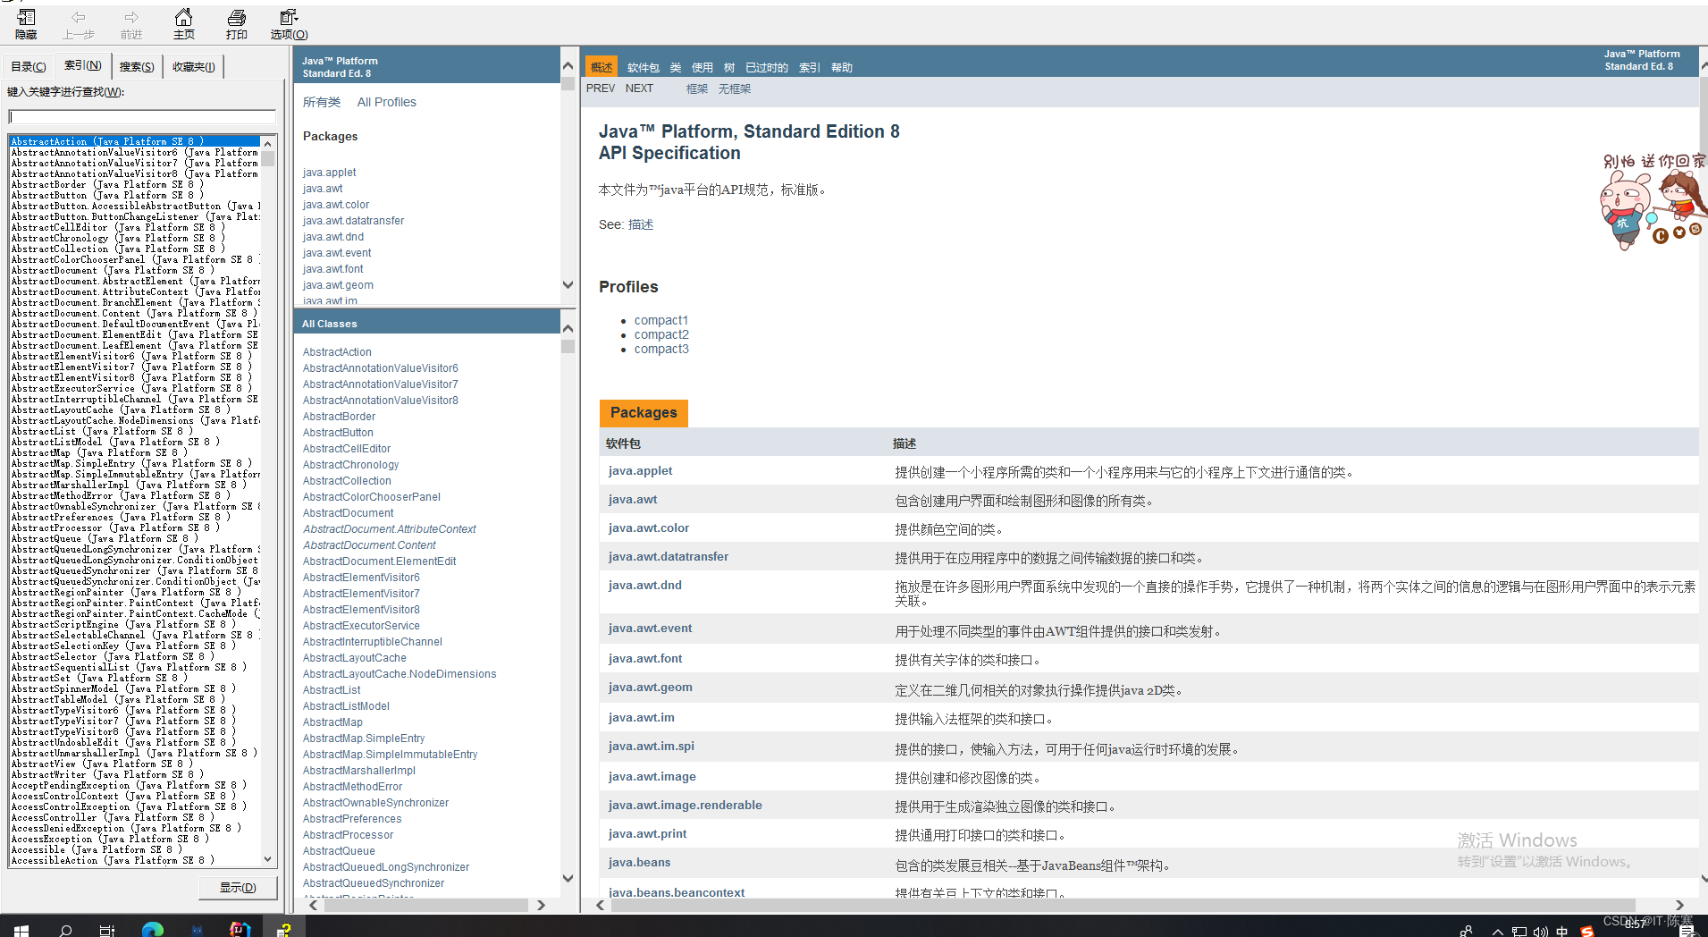
Task: Click the 框架 link
Action: [697, 89]
